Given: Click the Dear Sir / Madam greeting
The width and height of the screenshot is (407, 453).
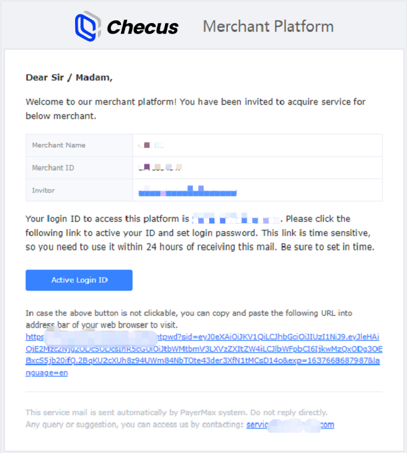Looking at the screenshot, I should coord(69,78).
